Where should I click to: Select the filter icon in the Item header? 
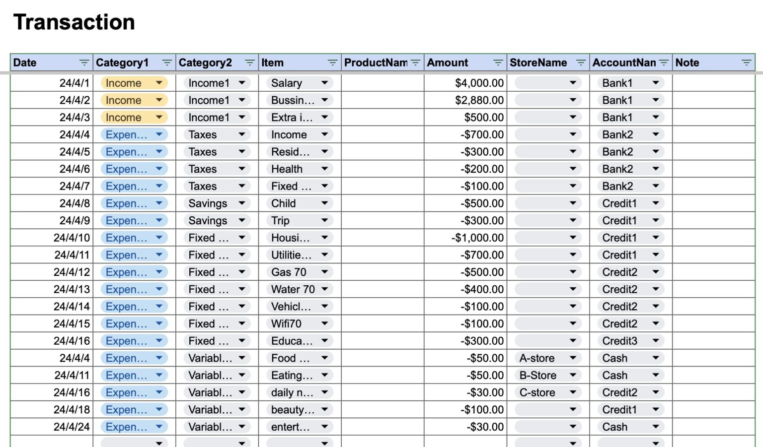coord(332,63)
